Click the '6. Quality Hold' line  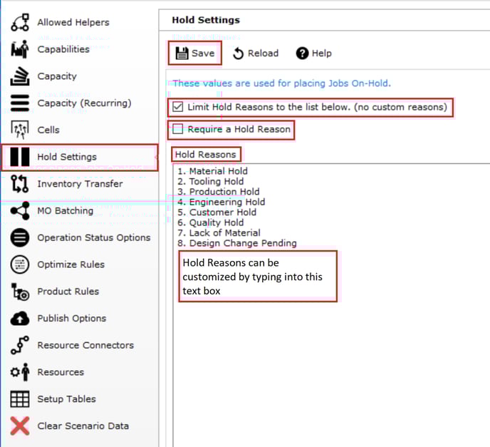pos(211,222)
